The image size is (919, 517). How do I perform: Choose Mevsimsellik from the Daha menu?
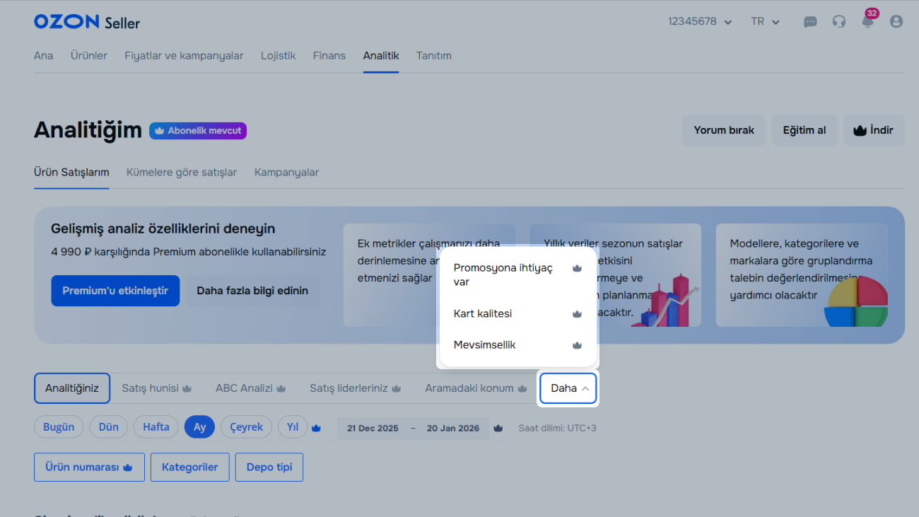(485, 345)
